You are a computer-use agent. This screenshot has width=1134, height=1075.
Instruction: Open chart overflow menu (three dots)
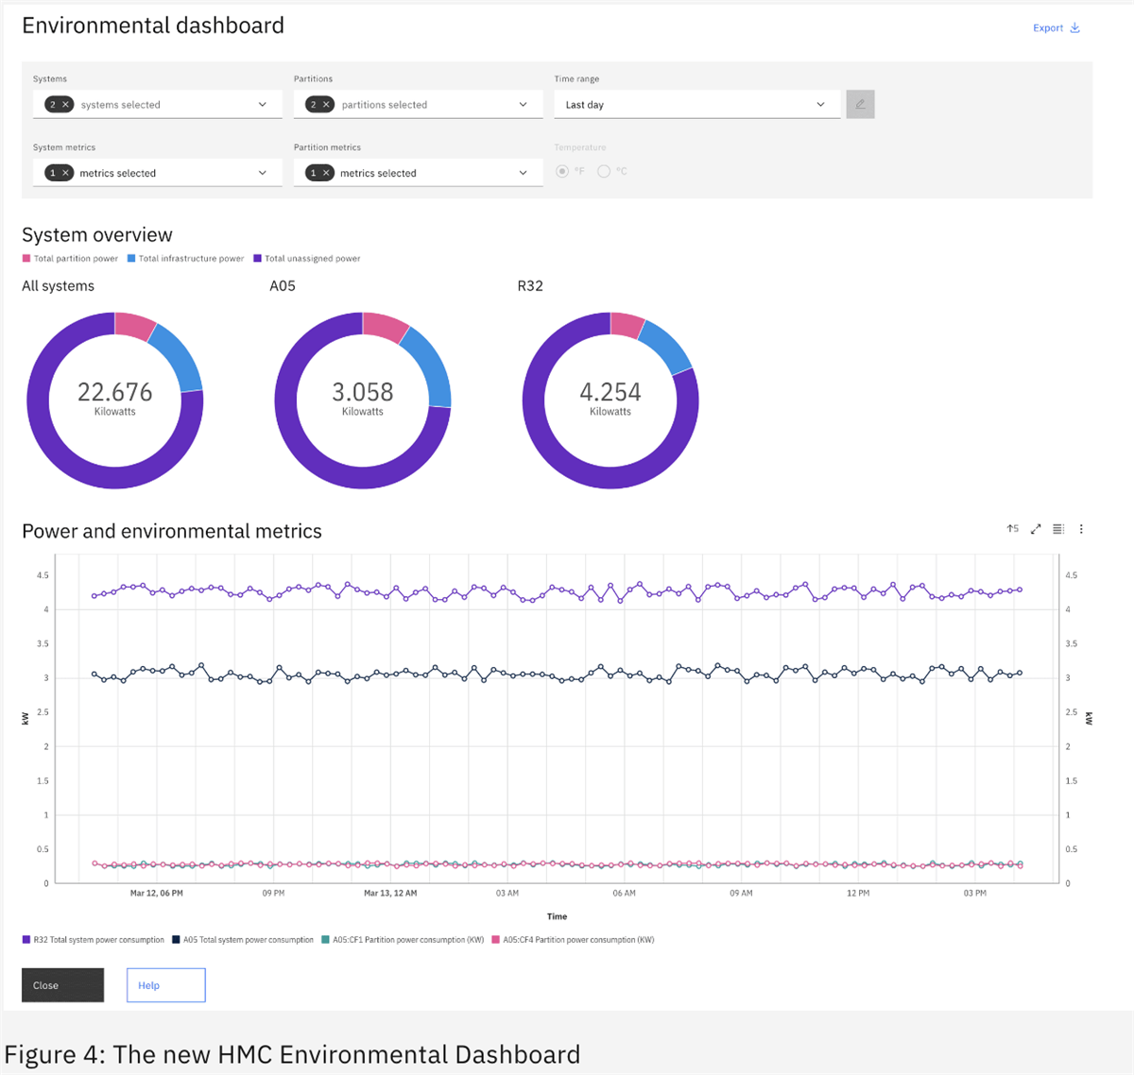click(1081, 529)
